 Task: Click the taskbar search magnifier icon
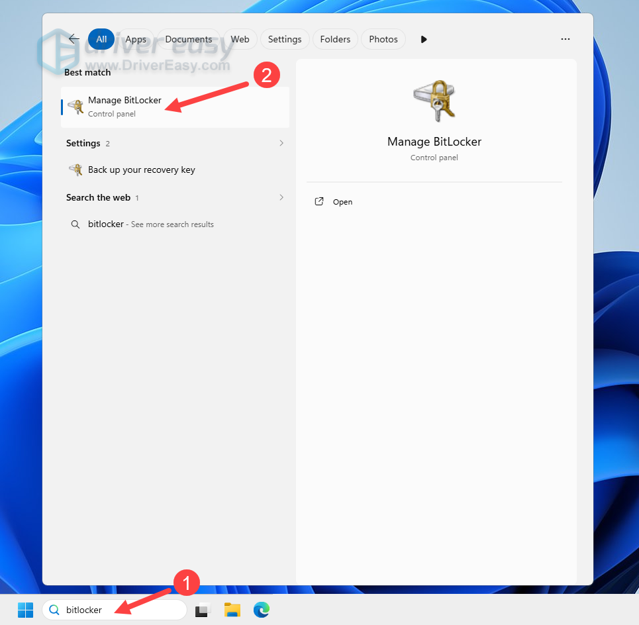[x=54, y=610]
